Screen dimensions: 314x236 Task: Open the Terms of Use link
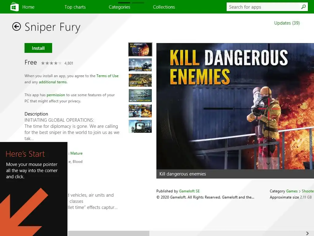107,76
